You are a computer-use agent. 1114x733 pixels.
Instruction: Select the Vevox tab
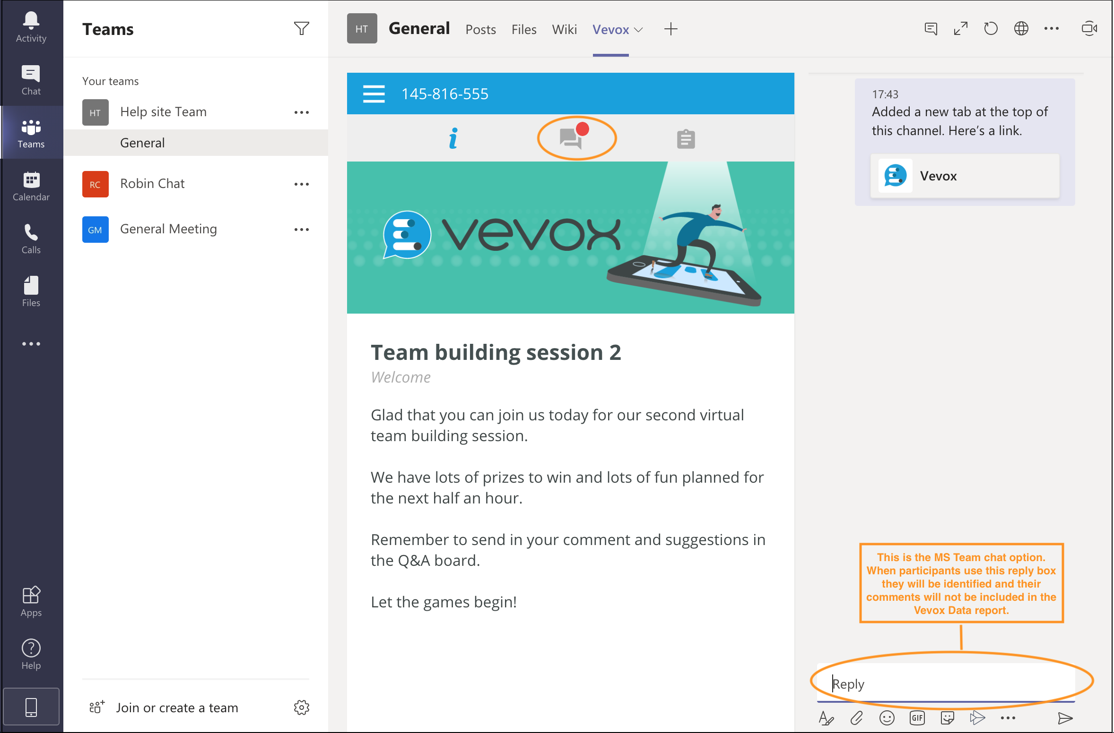(x=610, y=29)
